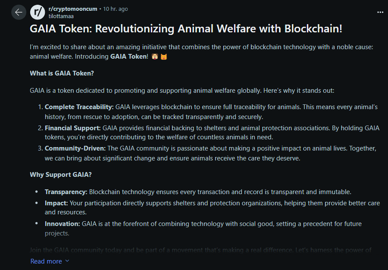Click the 'Transparency:' bullet label

66,192
